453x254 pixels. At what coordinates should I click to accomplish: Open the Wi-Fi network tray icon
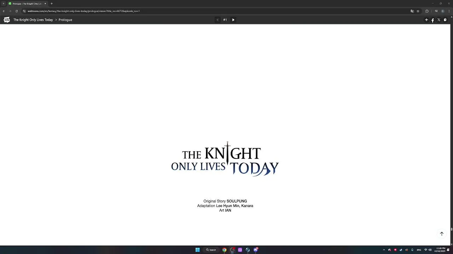pyautogui.click(x=426, y=250)
